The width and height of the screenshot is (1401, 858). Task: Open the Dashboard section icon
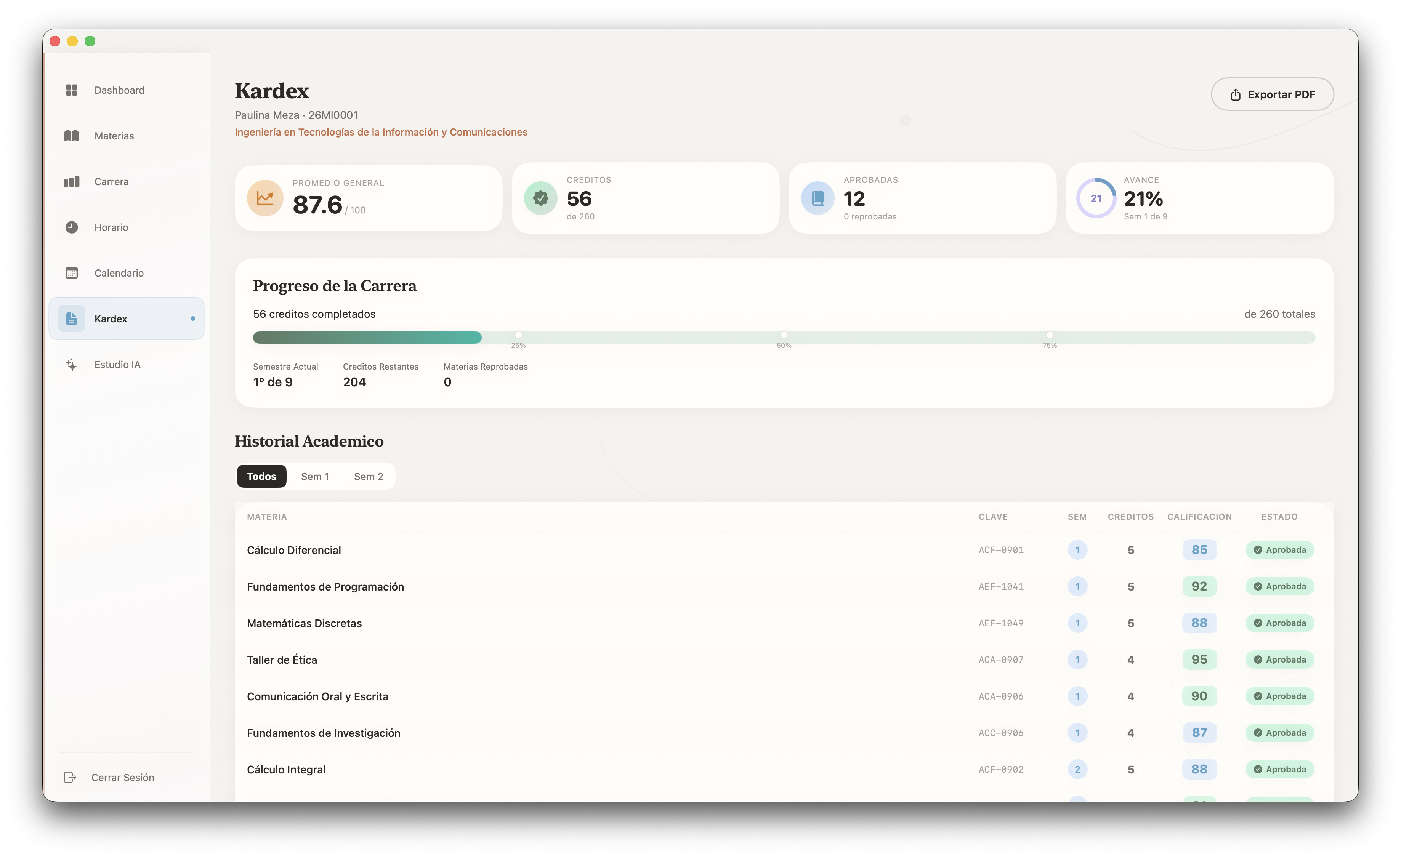[72, 90]
